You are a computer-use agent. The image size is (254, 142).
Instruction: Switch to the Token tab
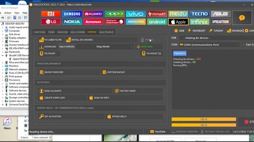click(x=51, y=32)
